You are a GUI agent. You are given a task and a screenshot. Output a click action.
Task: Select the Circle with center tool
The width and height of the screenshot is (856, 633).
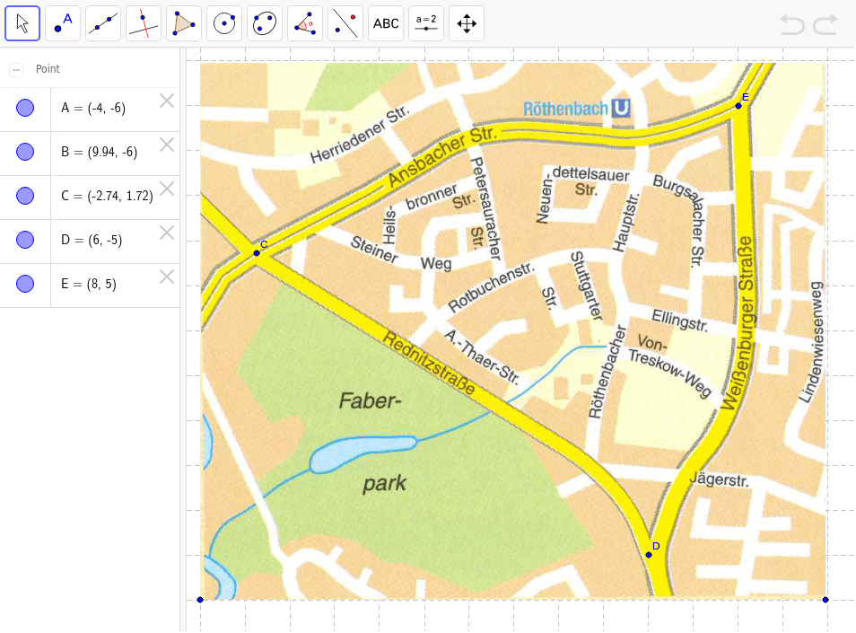coord(224,23)
